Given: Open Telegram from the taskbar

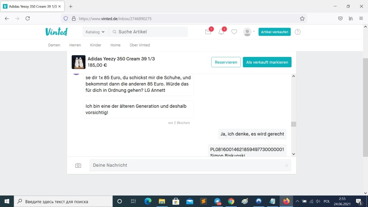Looking at the screenshot, I should [218, 201].
